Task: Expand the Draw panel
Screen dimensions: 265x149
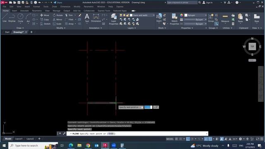Action: coord(20,28)
